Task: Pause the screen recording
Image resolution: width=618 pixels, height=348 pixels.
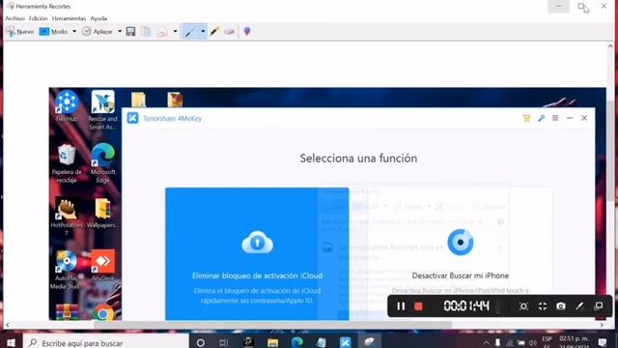Action: pyautogui.click(x=401, y=306)
